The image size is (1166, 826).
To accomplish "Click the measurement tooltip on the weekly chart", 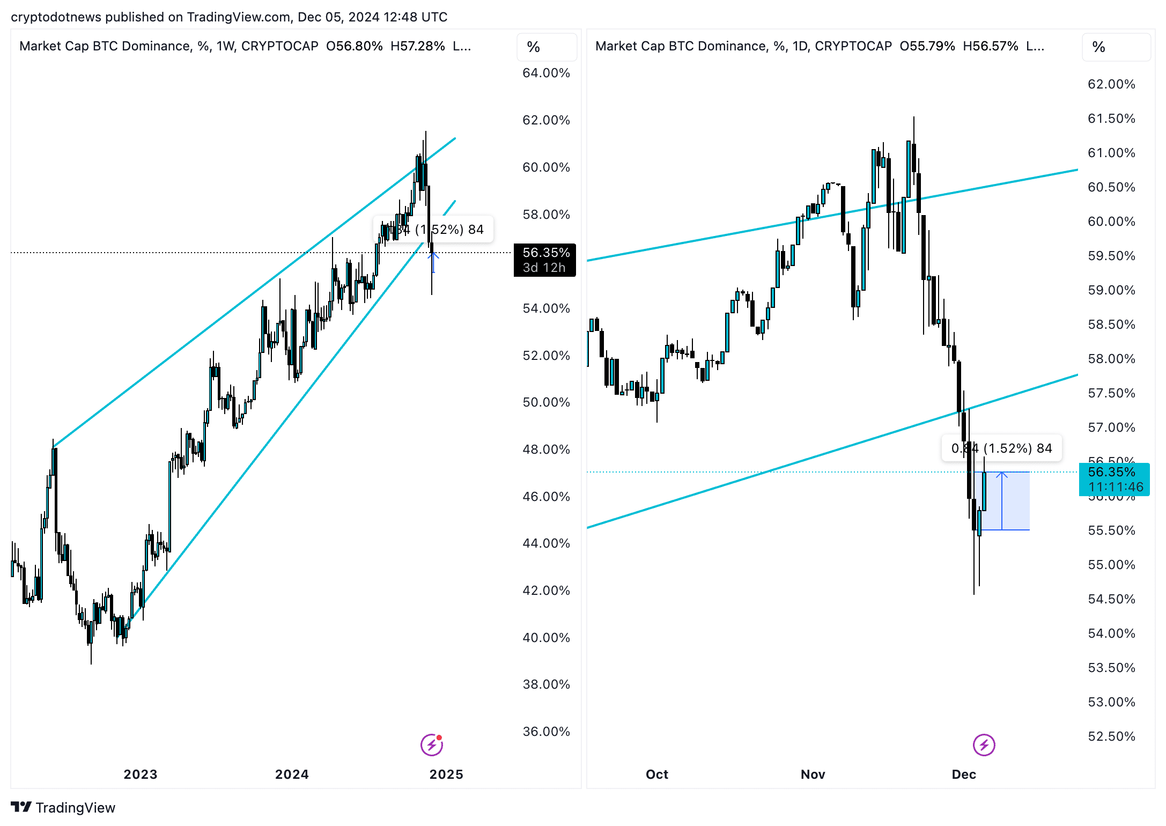I will (x=433, y=230).
